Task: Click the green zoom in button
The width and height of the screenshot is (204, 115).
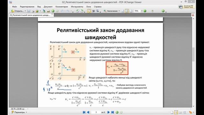Action: (x=163, y=11)
